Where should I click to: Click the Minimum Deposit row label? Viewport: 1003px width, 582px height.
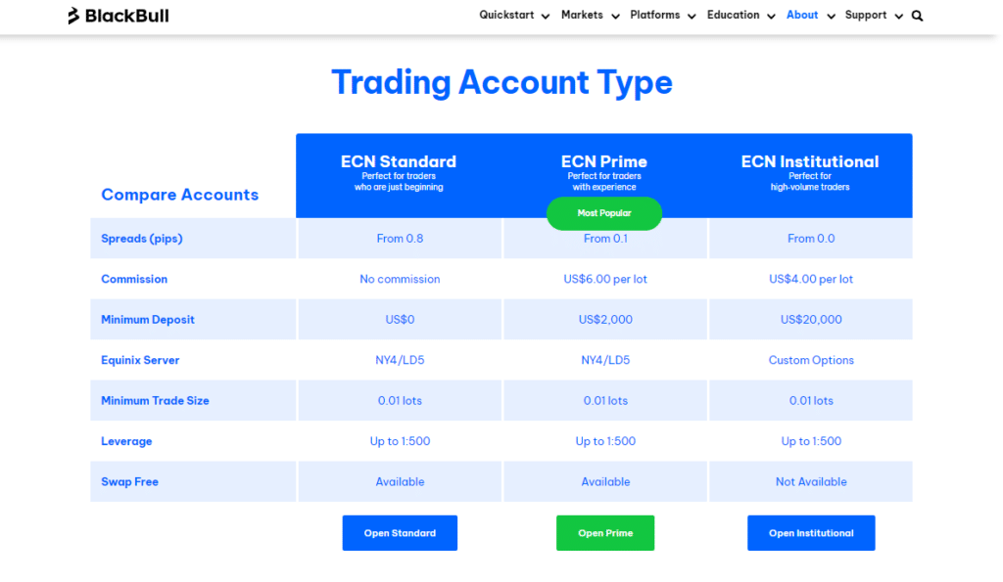point(148,320)
